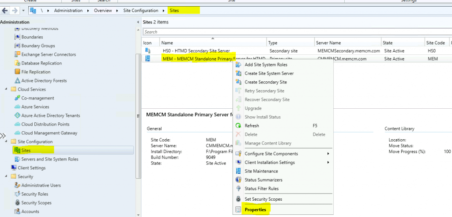Click the Co-management icon

pos(17,98)
